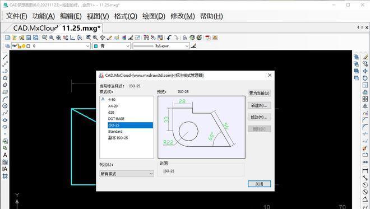Image resolution: width=370 pixels, height=209 pixels.
Task: Click the Save icon in toolbar
Action: (29, 38)
